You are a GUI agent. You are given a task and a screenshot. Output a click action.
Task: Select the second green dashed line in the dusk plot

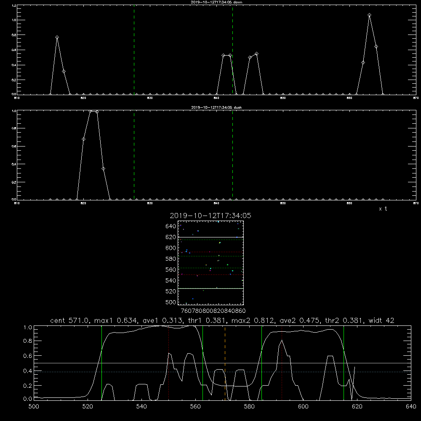click(x=232, y=155)
